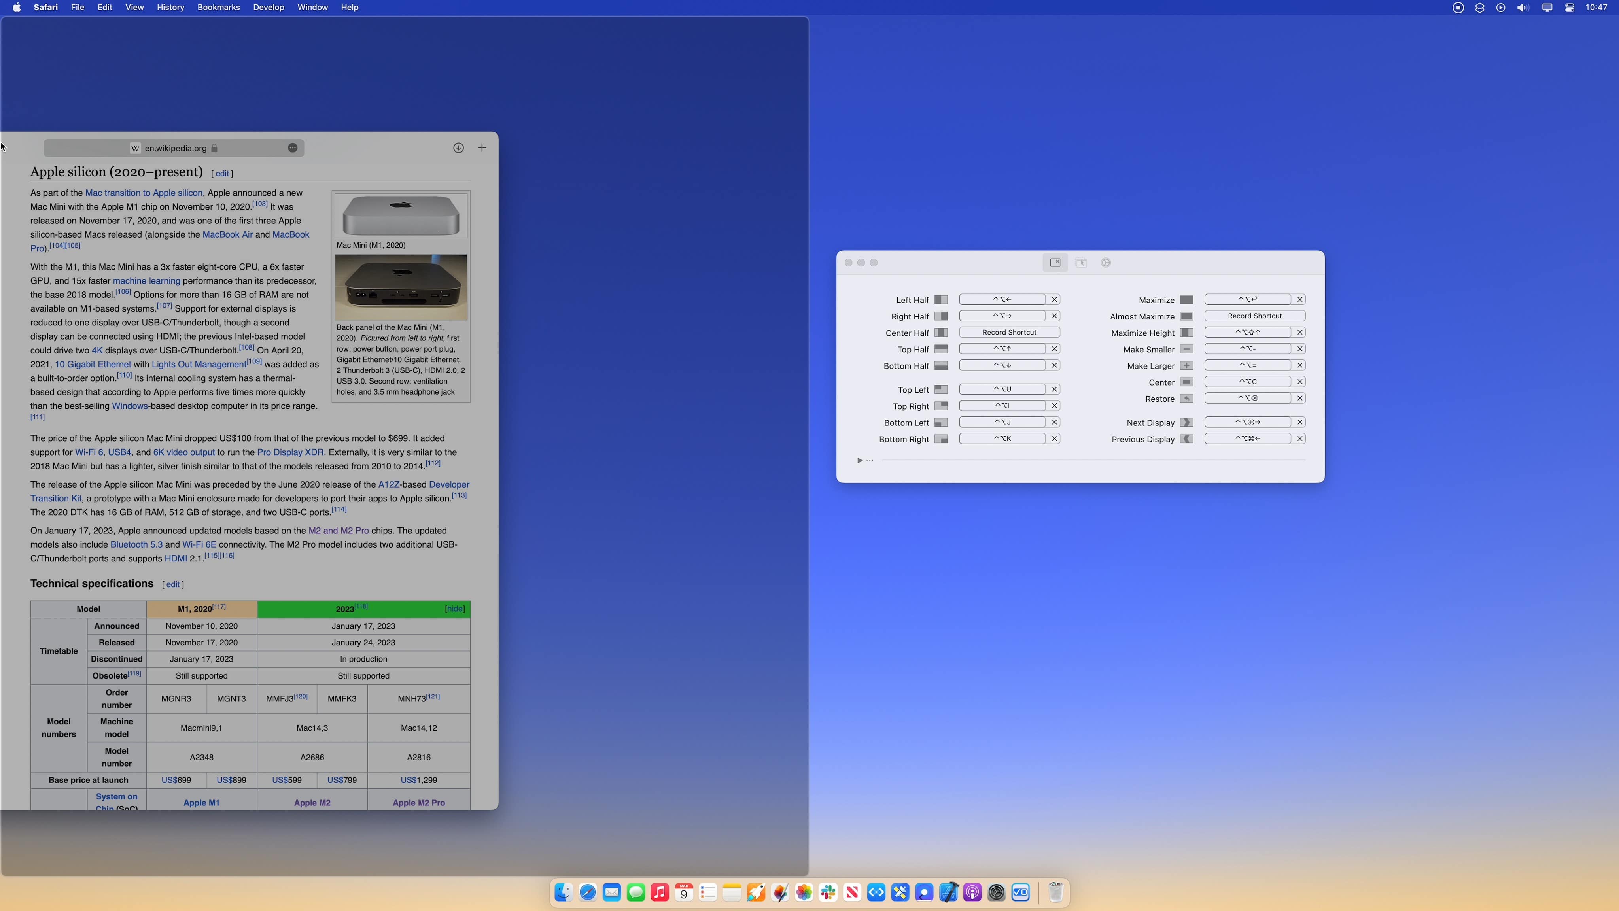Expand the extra shortcuts disclosure triangle

click(860, 461)
